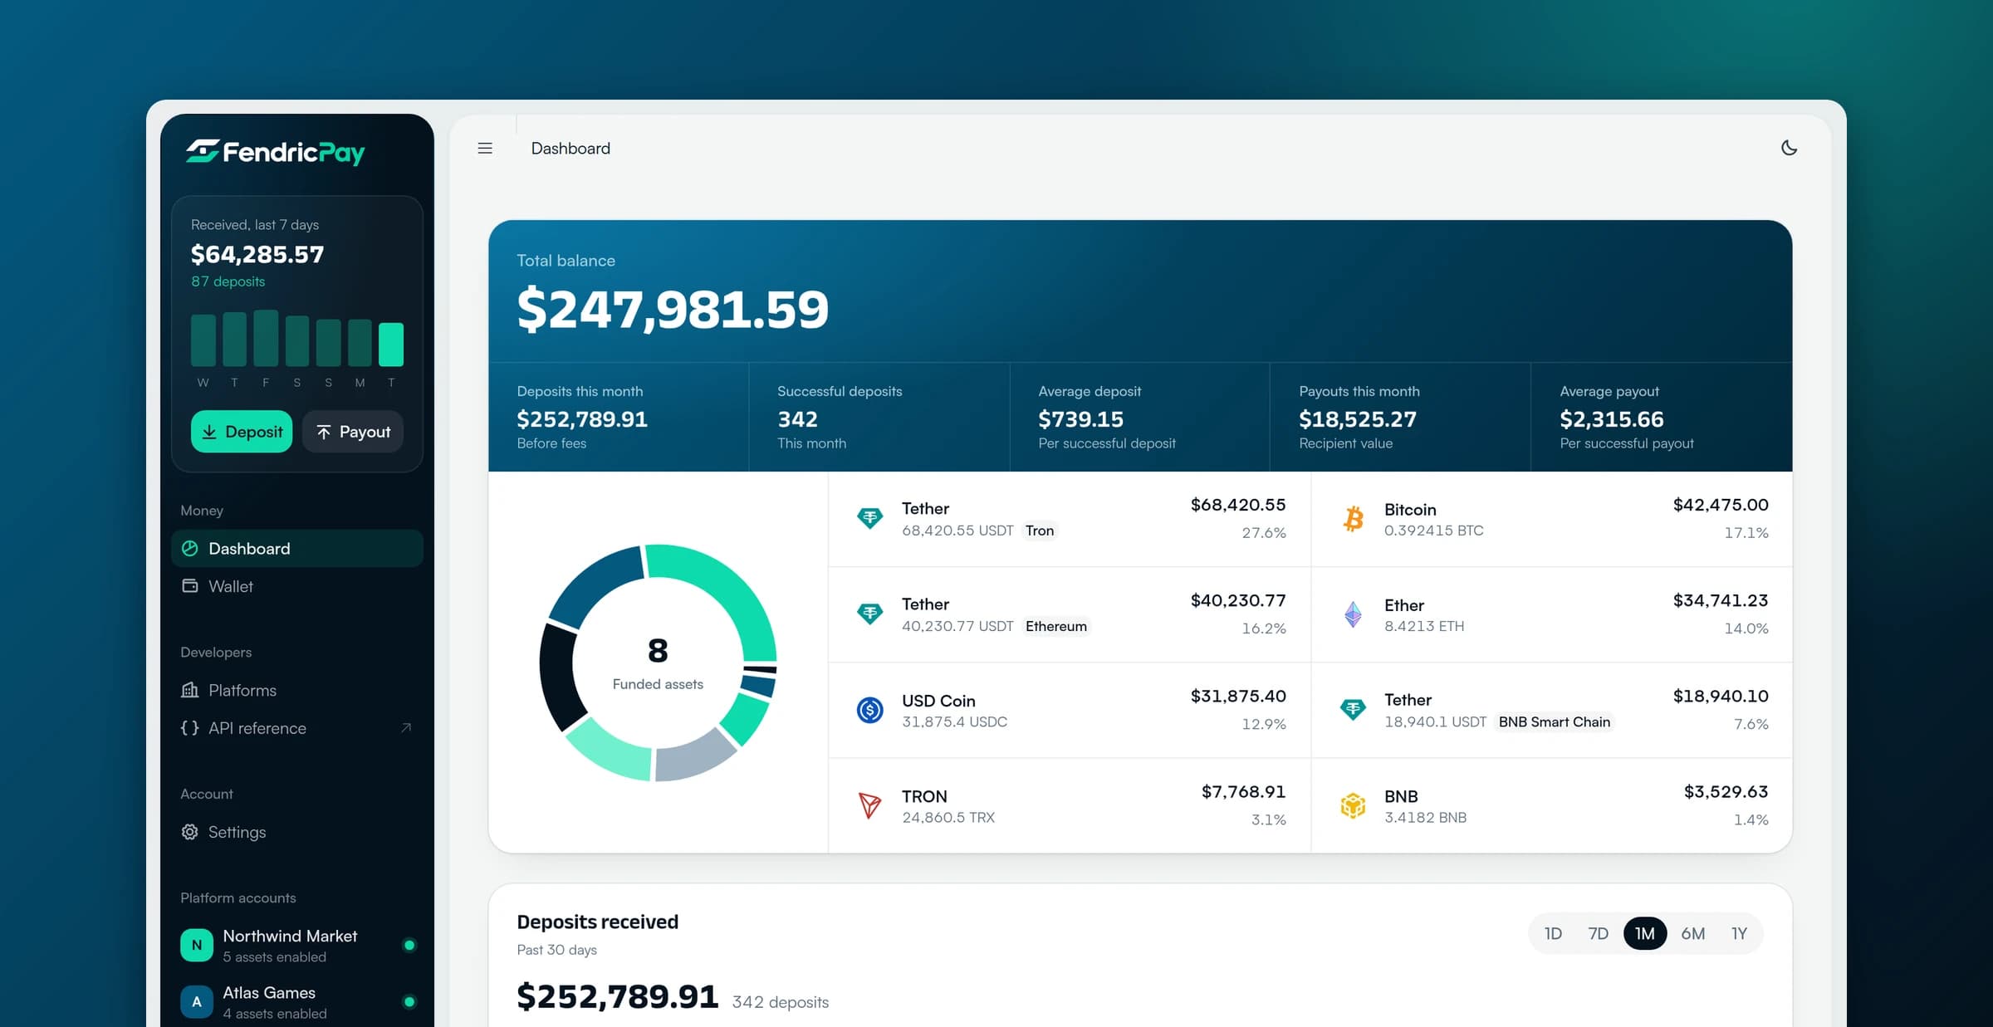Click the USD Coin icon
This screenshot has width=1993, height=1027.
869,710
